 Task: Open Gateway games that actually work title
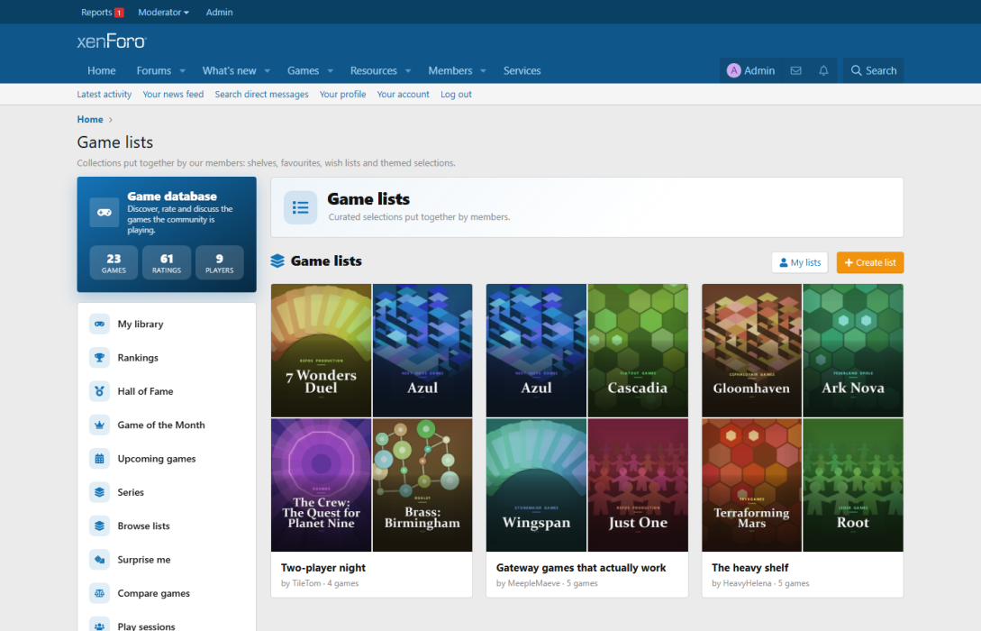tap(581, 568)
